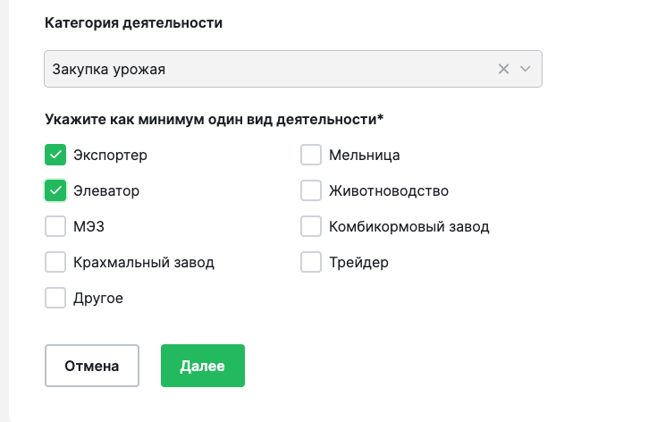The image size is (665, 422).
Task: Click the Отмена button
Action: (x=92, y=366)
